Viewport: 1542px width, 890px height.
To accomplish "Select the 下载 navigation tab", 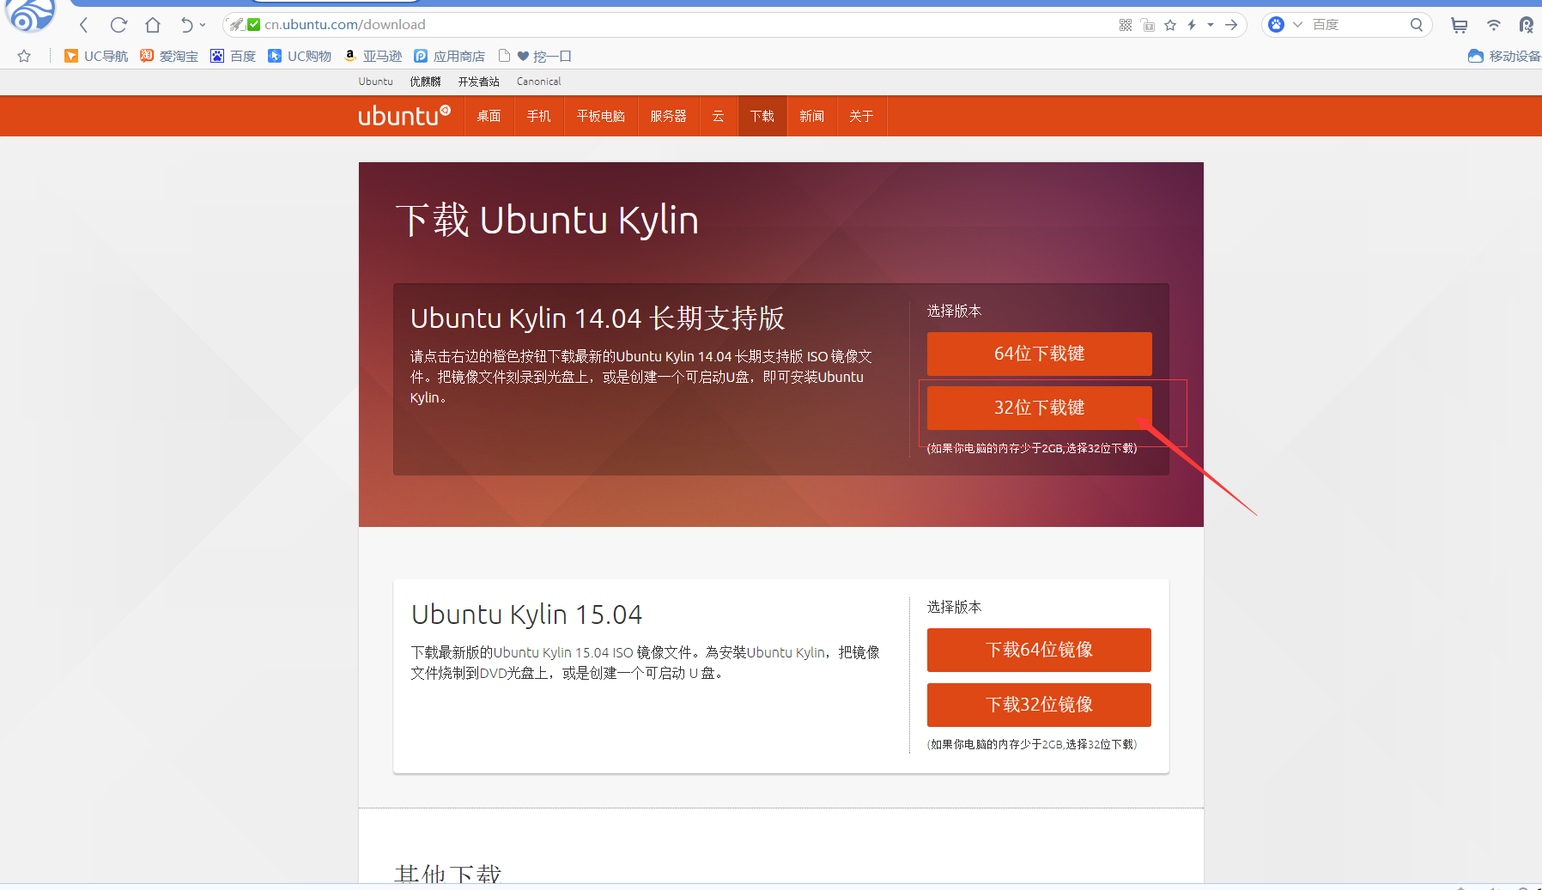I will pos(762,116).
